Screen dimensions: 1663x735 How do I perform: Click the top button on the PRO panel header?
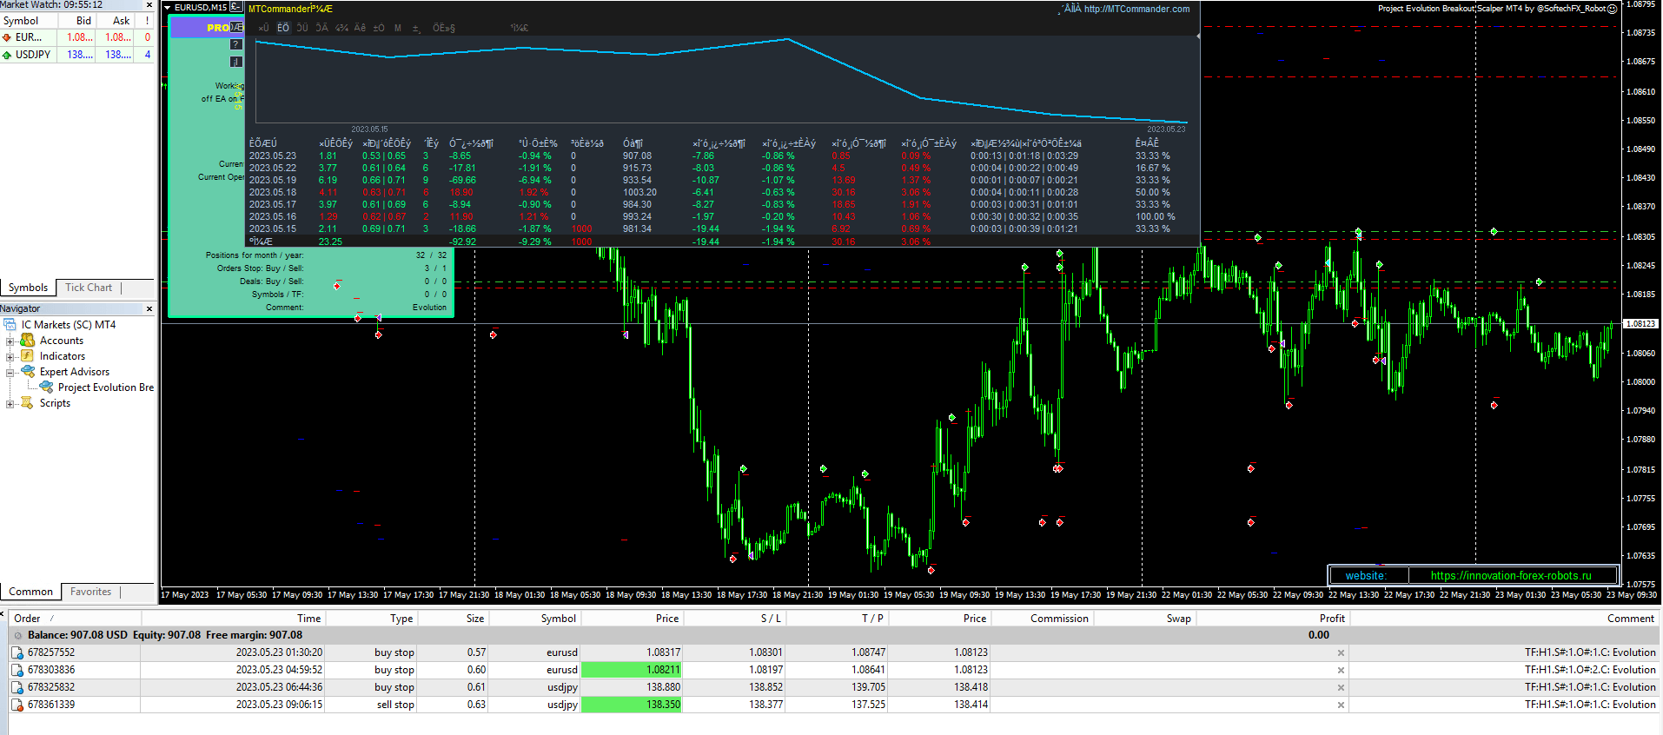click(x=236, y=27)
